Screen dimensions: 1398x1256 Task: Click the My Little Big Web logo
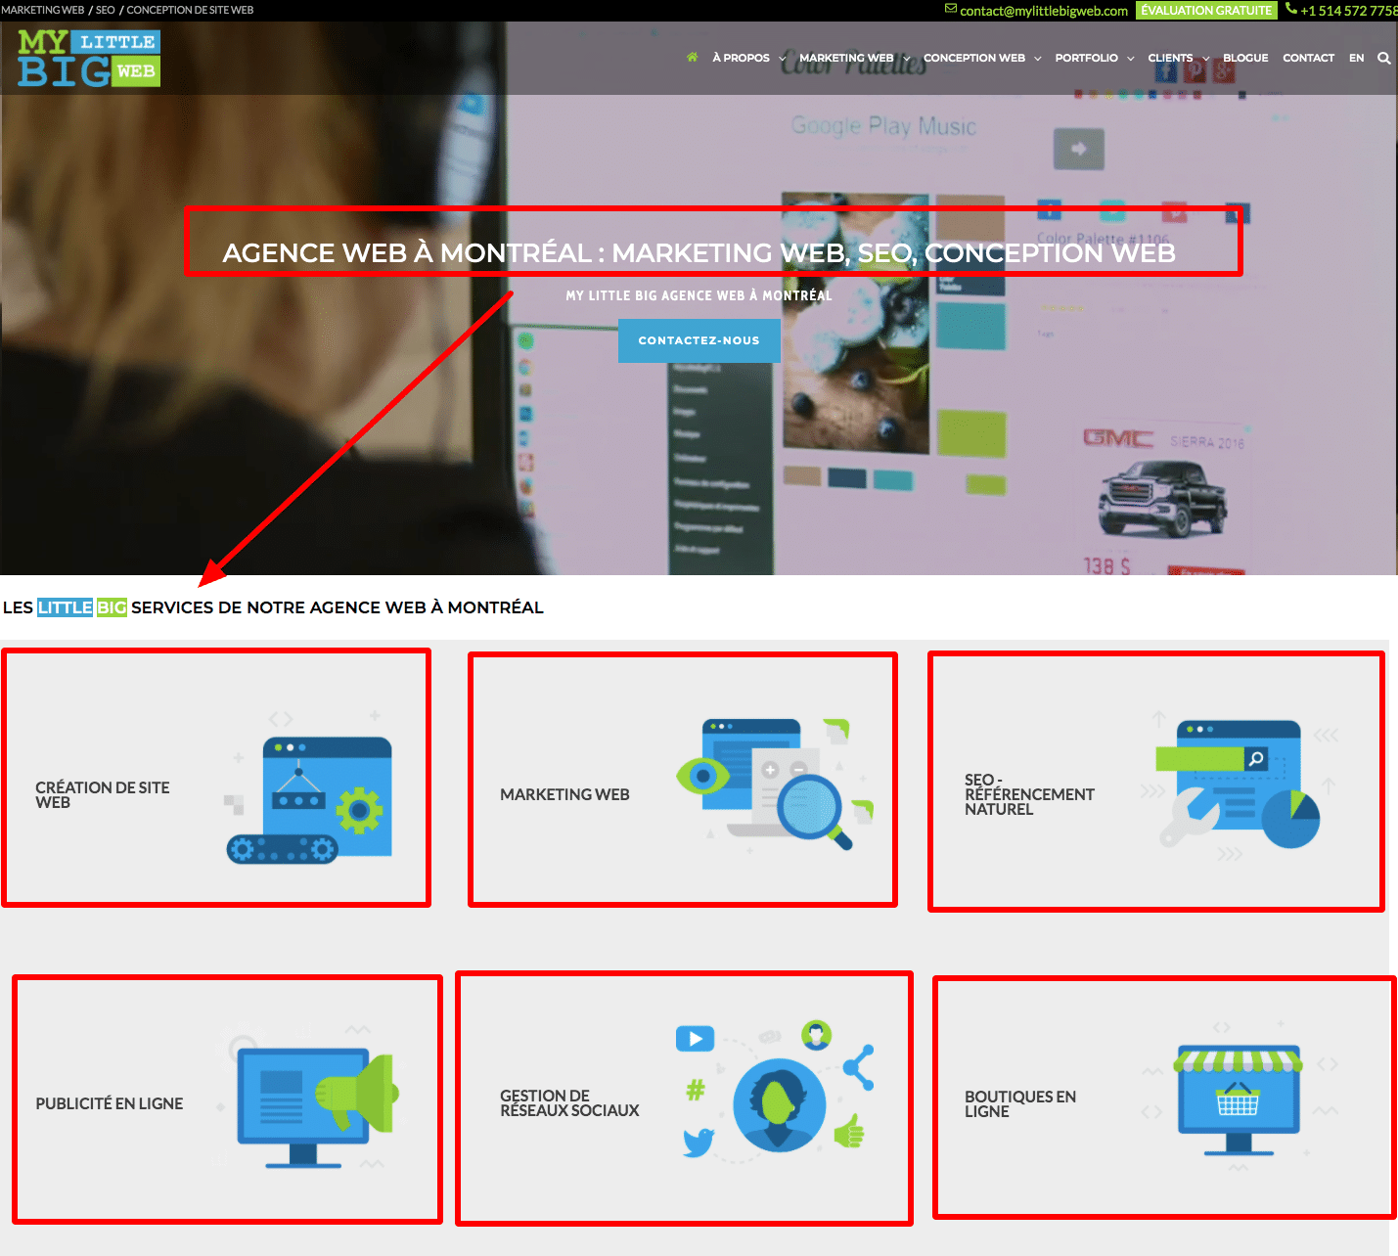pyautogui.click(x=89, y=58)
